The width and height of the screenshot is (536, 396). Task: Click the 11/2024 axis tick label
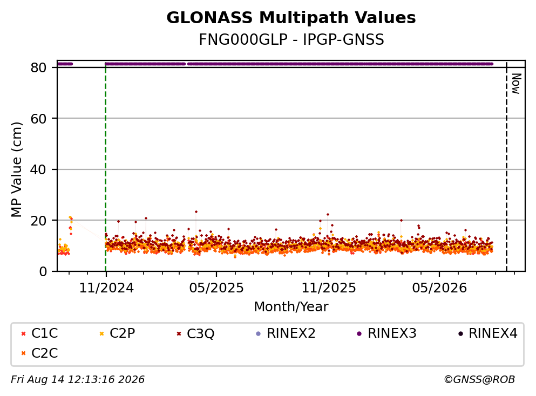(106, 288)
